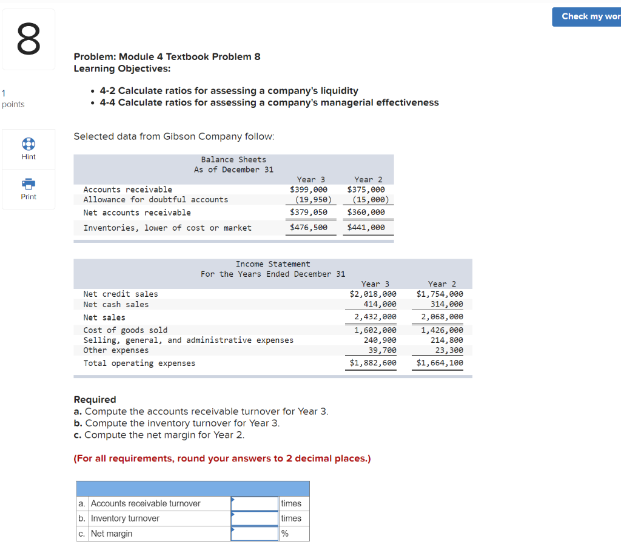Select row c, Net margin
Image resolution: width=621 pixels, height=550 pixels.
(152, 533)
